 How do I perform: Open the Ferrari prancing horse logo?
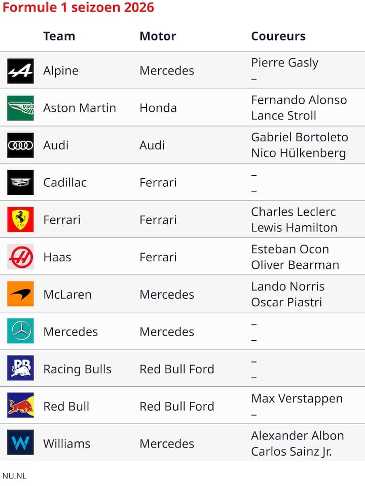pyautogui.click(x=20, y=220)
